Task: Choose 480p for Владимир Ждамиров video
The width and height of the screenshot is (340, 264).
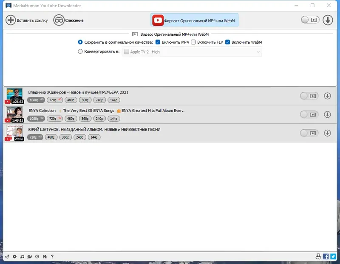Action: (71, 100)
